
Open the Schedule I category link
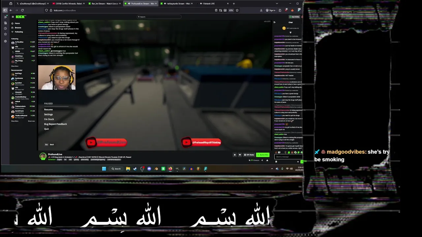[x=52, y=160]
